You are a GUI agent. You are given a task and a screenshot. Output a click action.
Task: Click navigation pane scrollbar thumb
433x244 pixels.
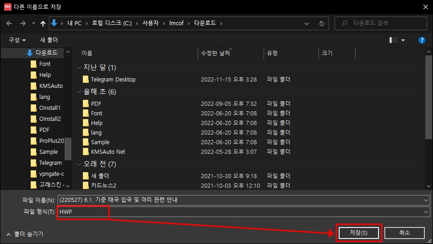click(x=68, y=149)
